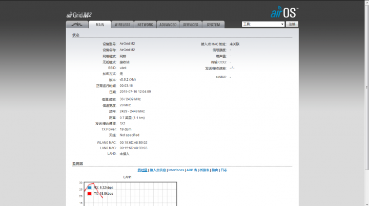Viewport: 369px width, 206px height.
Task: Open the ARP 表 link
Action: pyautogui.click(x=192, y=170)
